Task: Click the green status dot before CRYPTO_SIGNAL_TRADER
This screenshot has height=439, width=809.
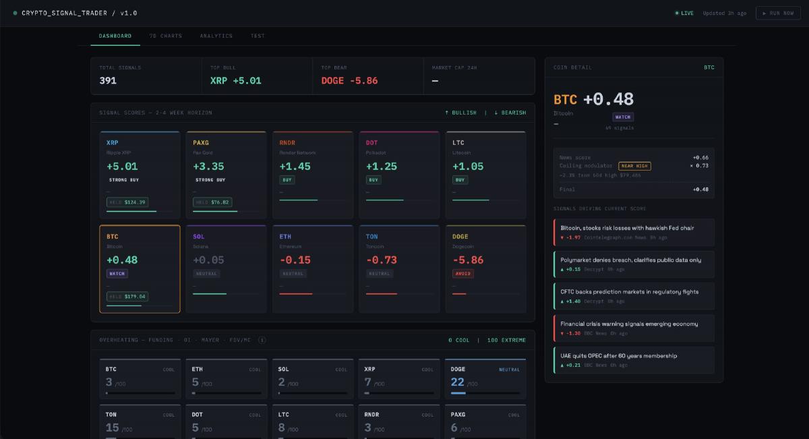Action: click(16, 13)
